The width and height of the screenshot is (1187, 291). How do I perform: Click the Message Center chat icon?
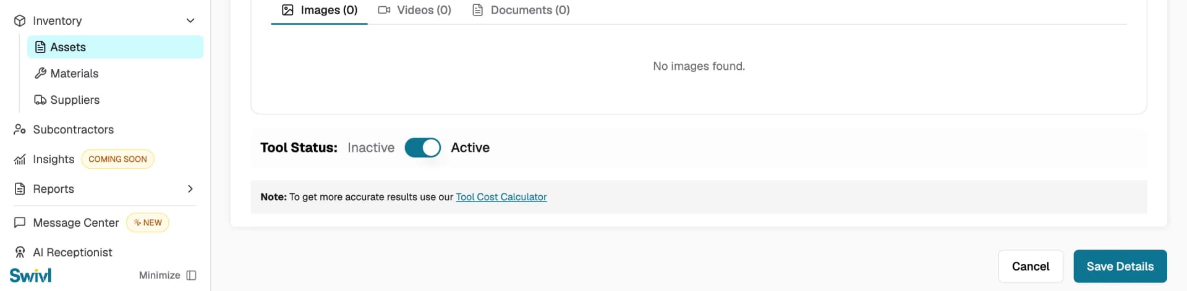(20, 222)
